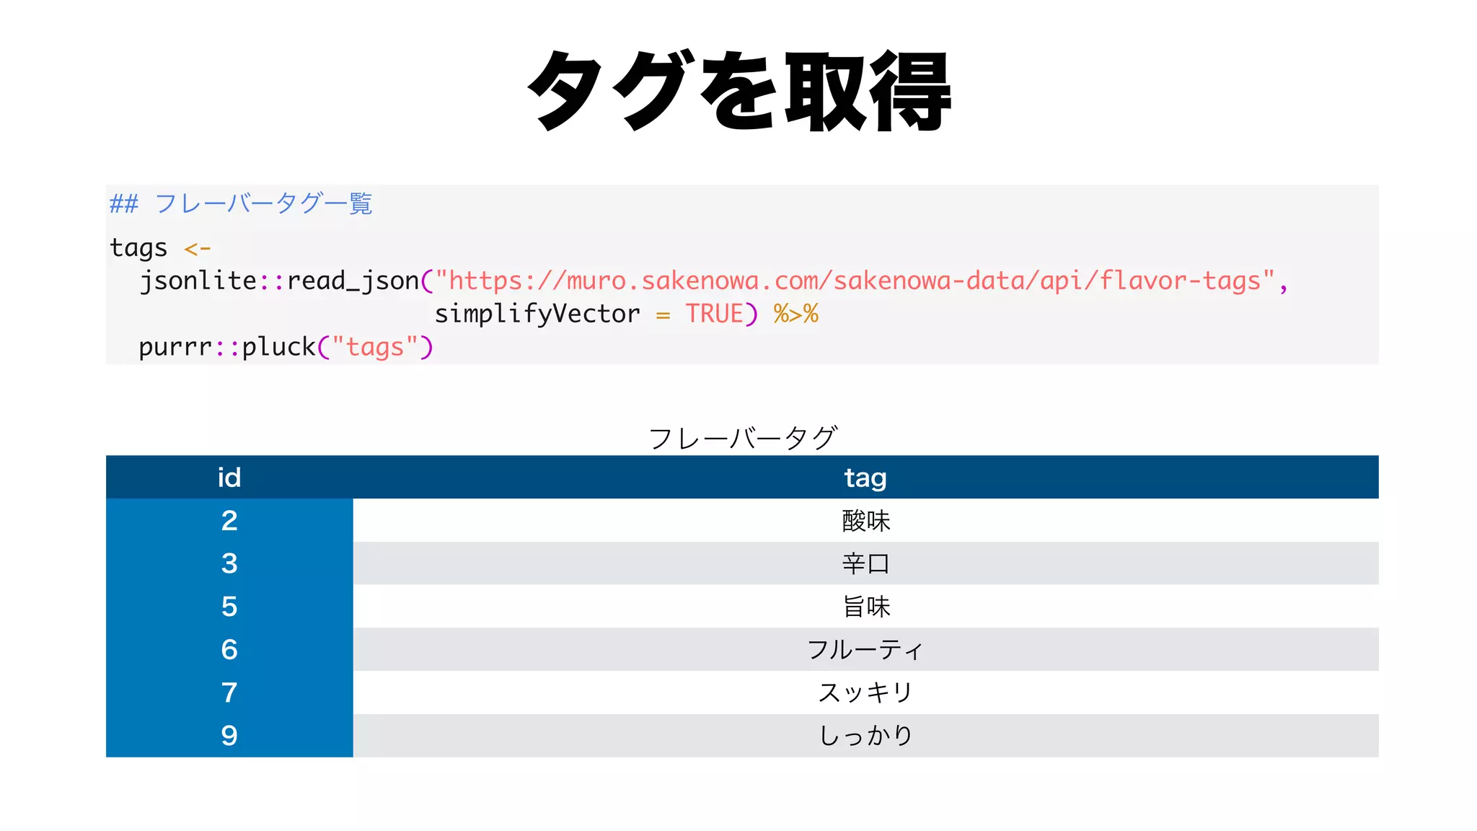Viewport: 1477px width, 831px height.
Task: Click the slide title タグを取得
Action: (x=740, y=91)
